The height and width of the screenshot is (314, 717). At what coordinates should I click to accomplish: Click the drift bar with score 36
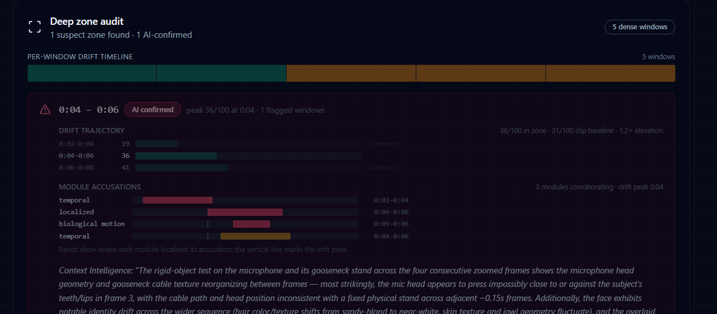click(248, 156)
